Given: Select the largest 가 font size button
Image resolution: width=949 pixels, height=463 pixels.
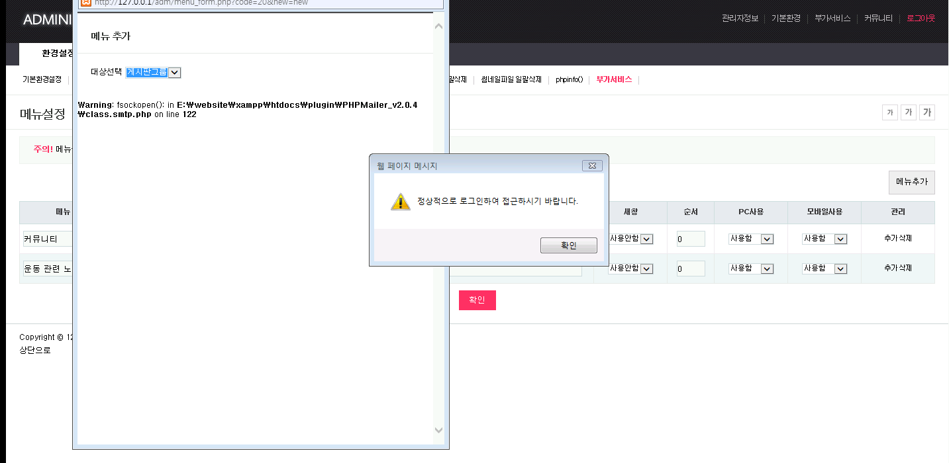Looking at the screenshot, I should click(927, 112).
